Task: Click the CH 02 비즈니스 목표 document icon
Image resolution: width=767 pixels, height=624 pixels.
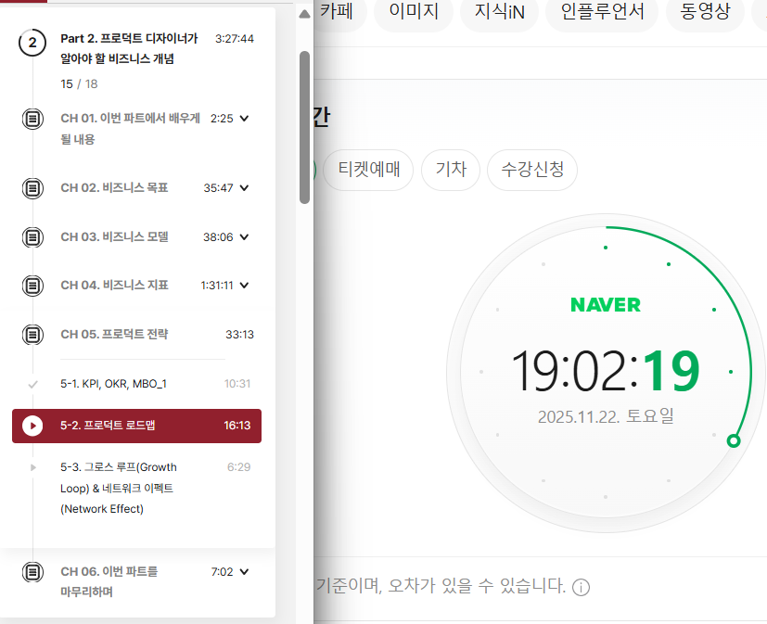Action: pos(32,188)
